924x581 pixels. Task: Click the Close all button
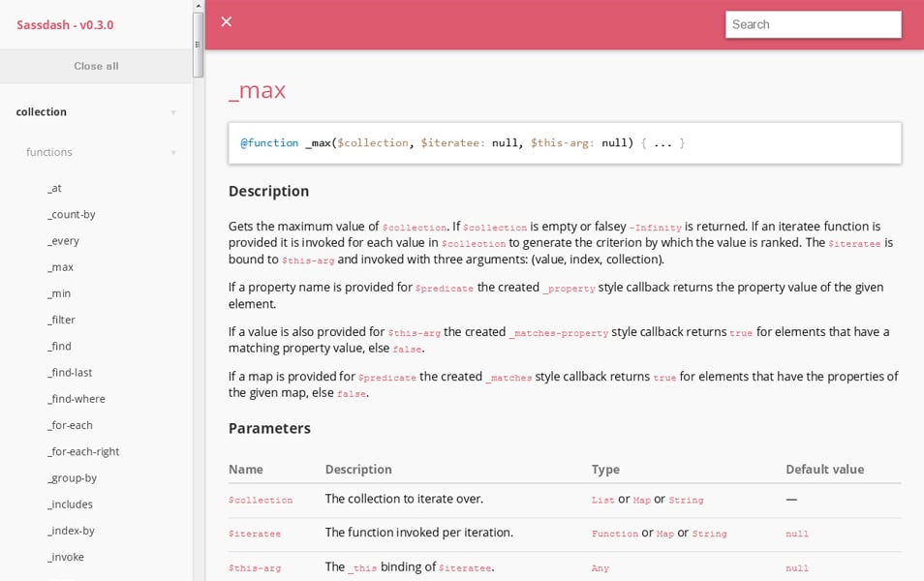point(95,66)
